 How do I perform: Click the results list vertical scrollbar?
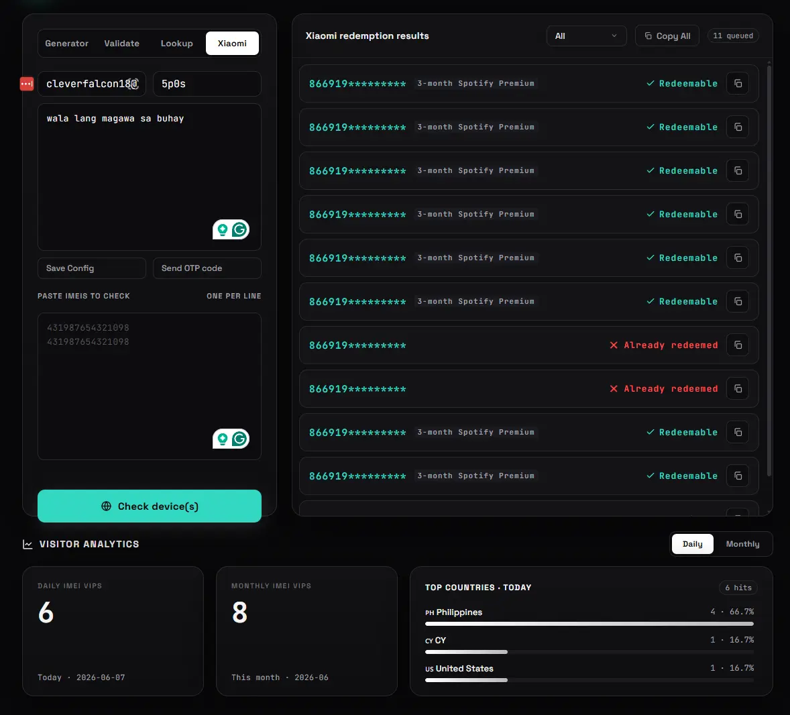click(x=769, y=270)
